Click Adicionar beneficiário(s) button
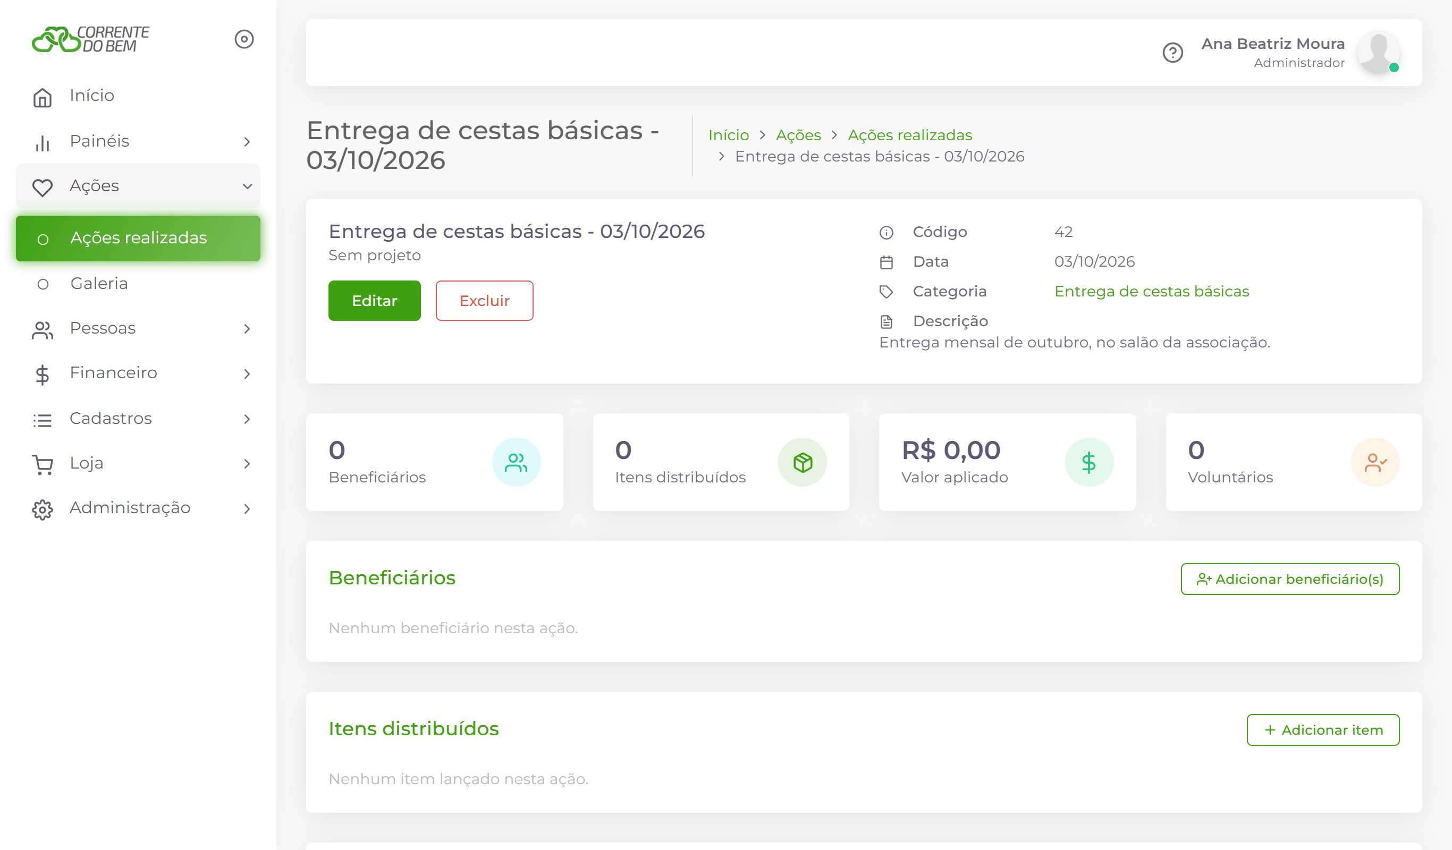 pos(1290,579)
